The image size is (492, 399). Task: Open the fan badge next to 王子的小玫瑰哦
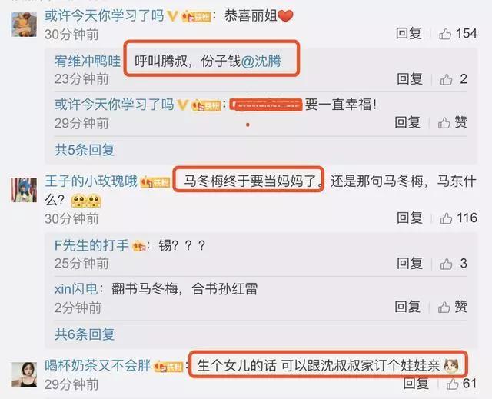pos(155,182)
